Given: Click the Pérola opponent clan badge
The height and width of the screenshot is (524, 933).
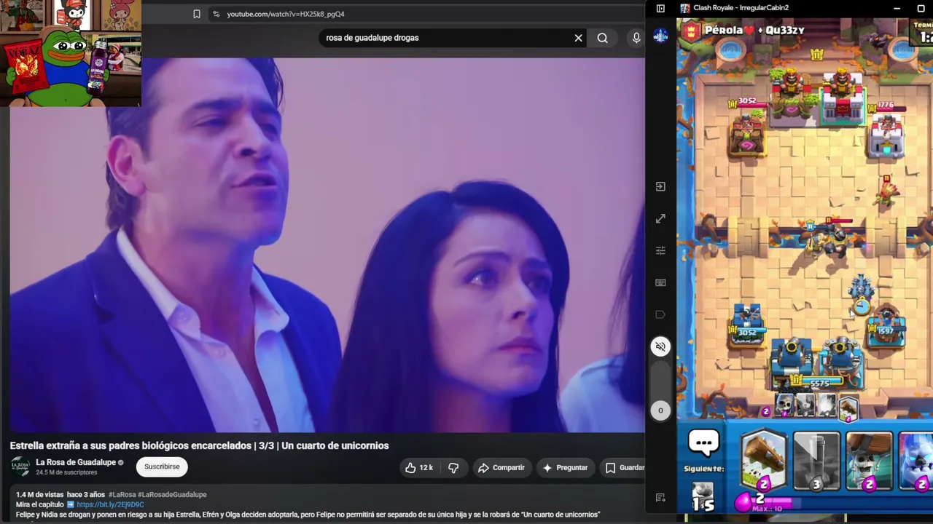Looking at the screenshot, I should pyautogui.click(x=692, y=31).
